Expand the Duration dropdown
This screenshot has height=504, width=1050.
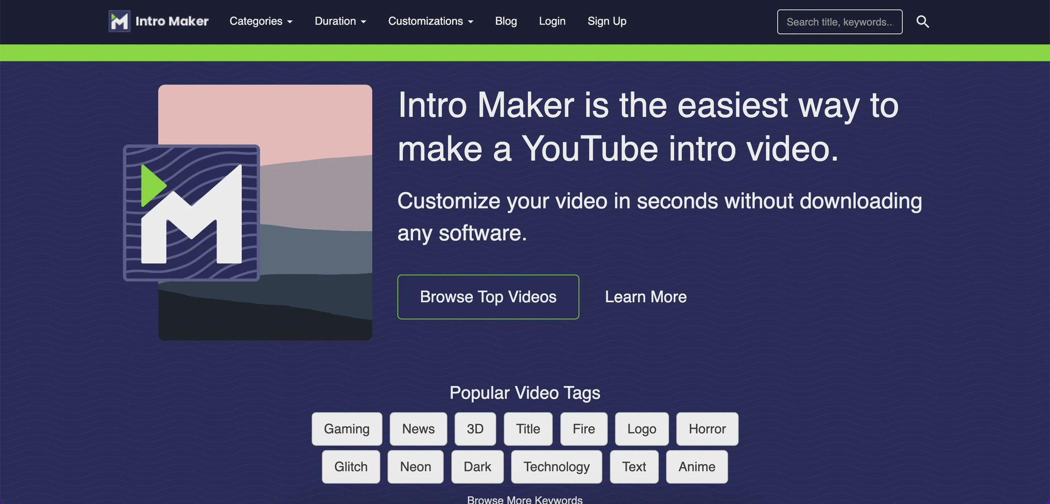point(340,21)
